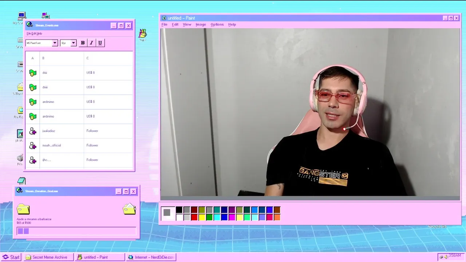Click column header A in events table
This screenshot has height=262, width=466.
pos(32,58)
